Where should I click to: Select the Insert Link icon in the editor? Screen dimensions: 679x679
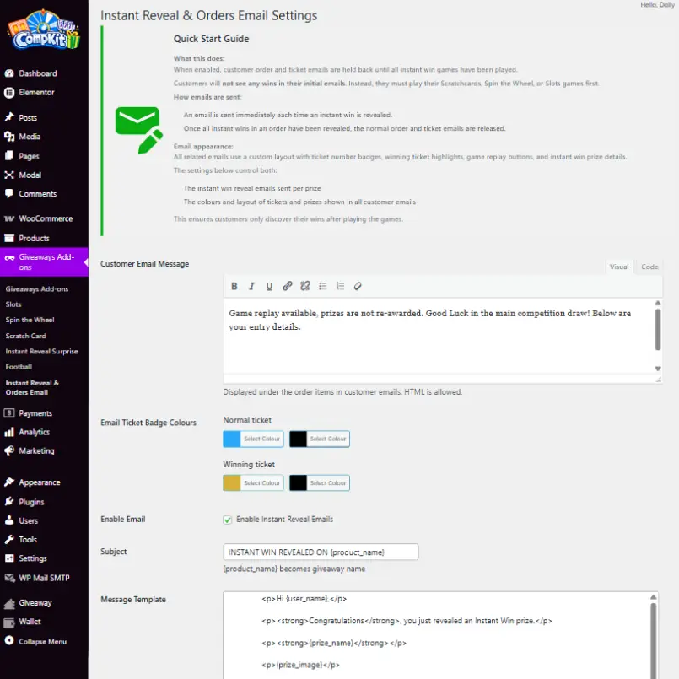287,286
